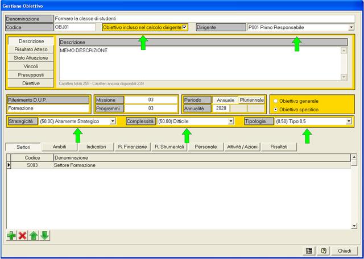The width and height of the screenshot is (364, 259).
Task: Select the 'Obiettivo generale' radio button
Action: [276, 101]
